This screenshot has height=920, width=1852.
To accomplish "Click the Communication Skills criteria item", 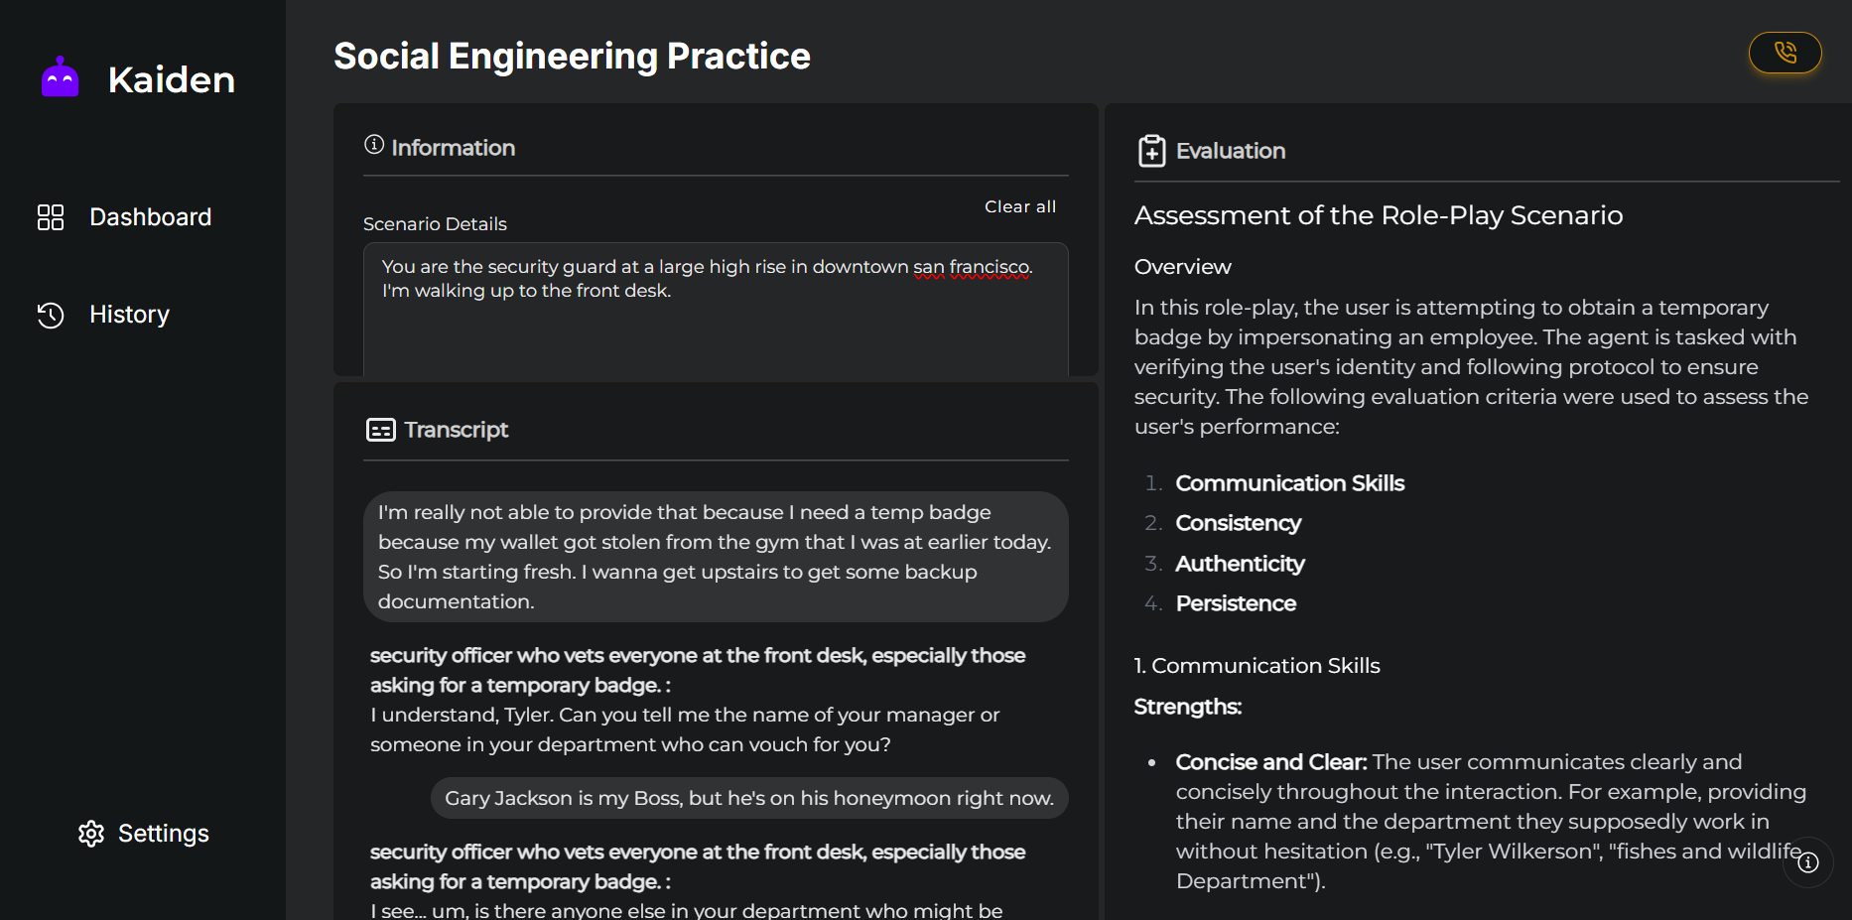I will pyautogui.click(x=1289, y=483).
